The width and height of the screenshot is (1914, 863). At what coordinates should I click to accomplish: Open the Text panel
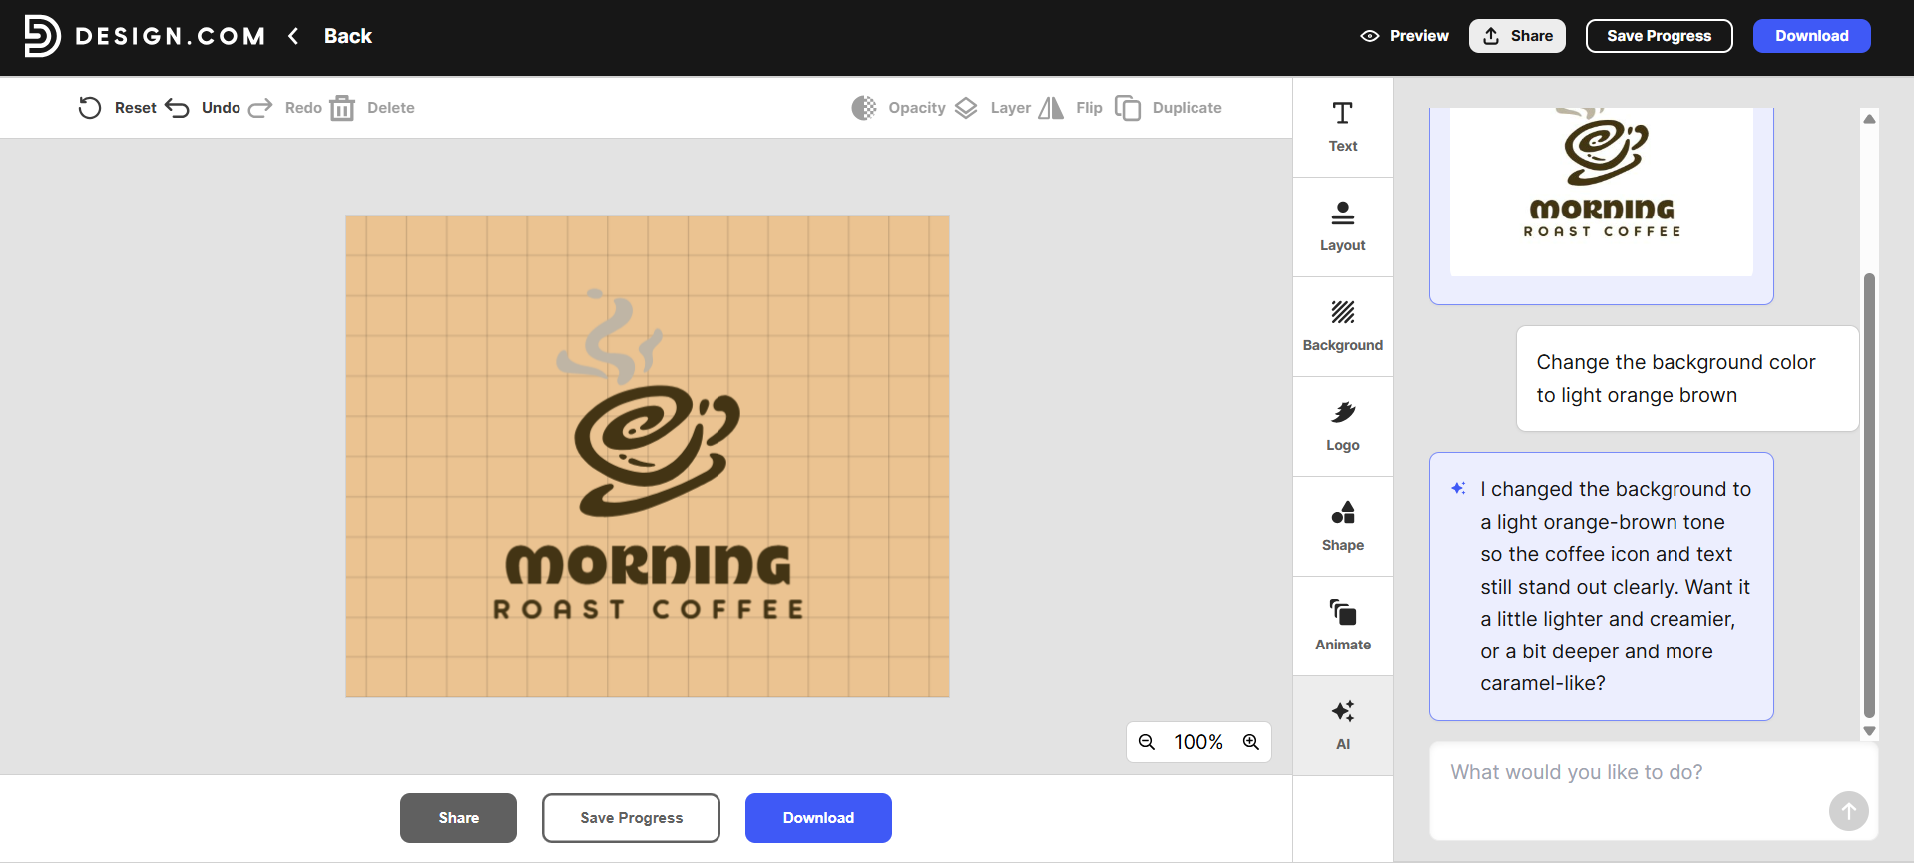pos(1343,127)
